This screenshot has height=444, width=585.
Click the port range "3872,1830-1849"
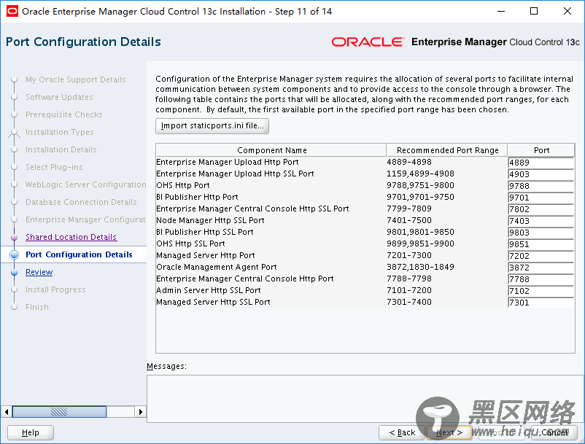[x=420, y=267]
